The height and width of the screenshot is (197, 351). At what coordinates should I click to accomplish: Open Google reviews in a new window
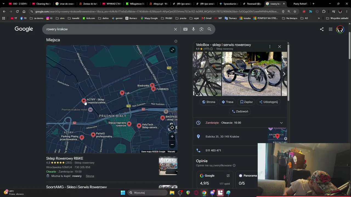point(228,176)
